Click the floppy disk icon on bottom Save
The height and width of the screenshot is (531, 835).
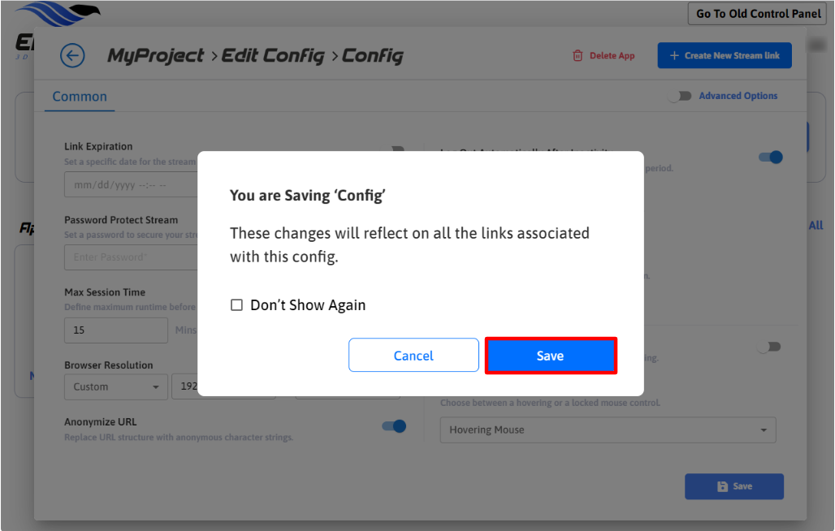point(722,486)
